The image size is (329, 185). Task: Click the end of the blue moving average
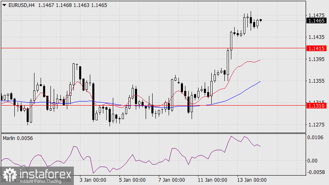point(260,81)
